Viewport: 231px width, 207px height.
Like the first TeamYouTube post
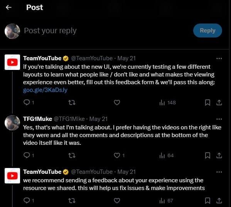coord(117,102)
